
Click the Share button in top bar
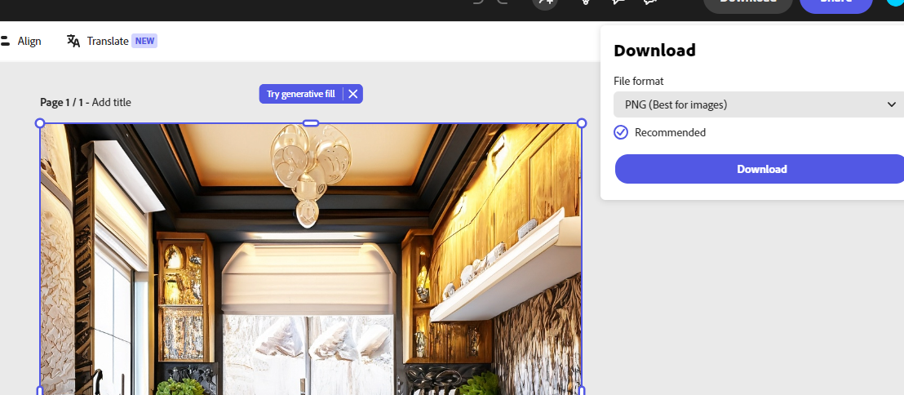(x=835, y=3)
